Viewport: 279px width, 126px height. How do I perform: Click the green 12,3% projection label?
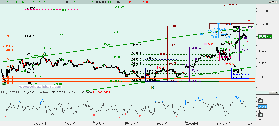116,32
